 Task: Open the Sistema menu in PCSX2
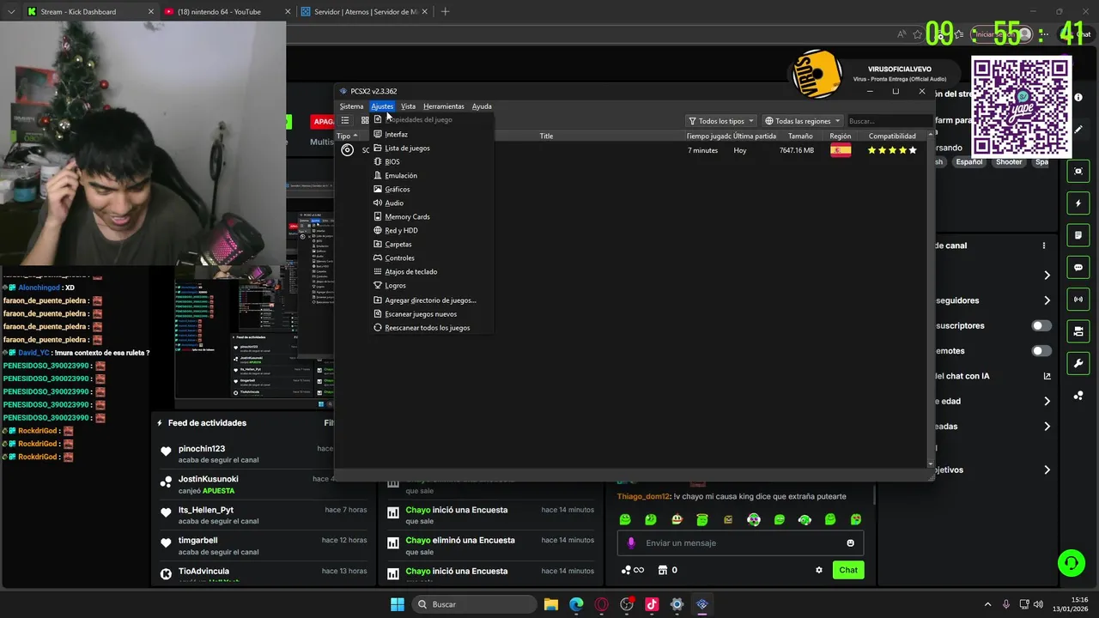pos(351,106)
